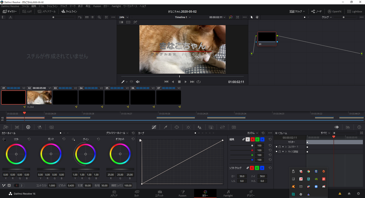Image resolution: width=365 pixels, height=198 pixels.
Task: Toggle the Lightbox view
Action: [354, 11]
